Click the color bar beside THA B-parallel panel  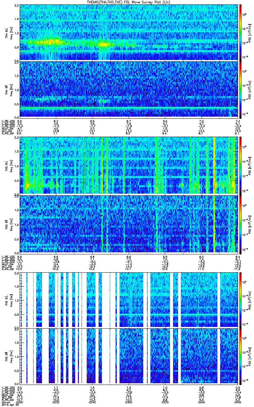tap(240, 89)
